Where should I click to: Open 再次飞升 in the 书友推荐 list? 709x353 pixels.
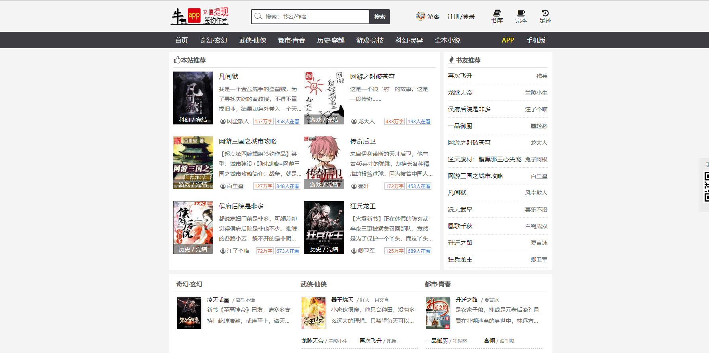pos(460,76)
